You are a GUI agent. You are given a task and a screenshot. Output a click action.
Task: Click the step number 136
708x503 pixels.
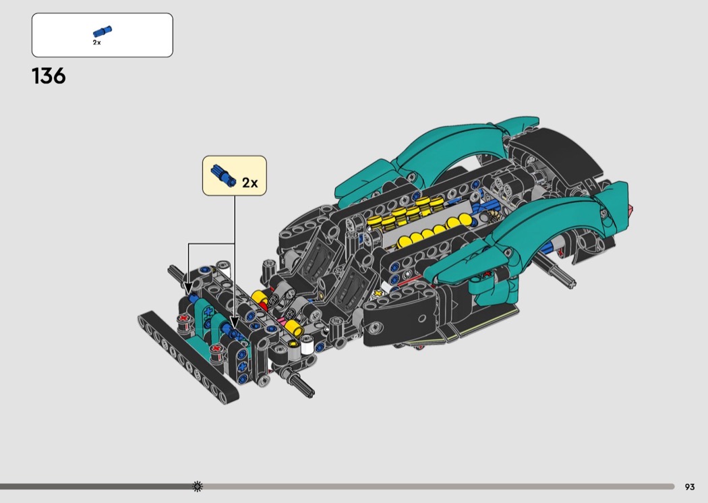point(49,76)
